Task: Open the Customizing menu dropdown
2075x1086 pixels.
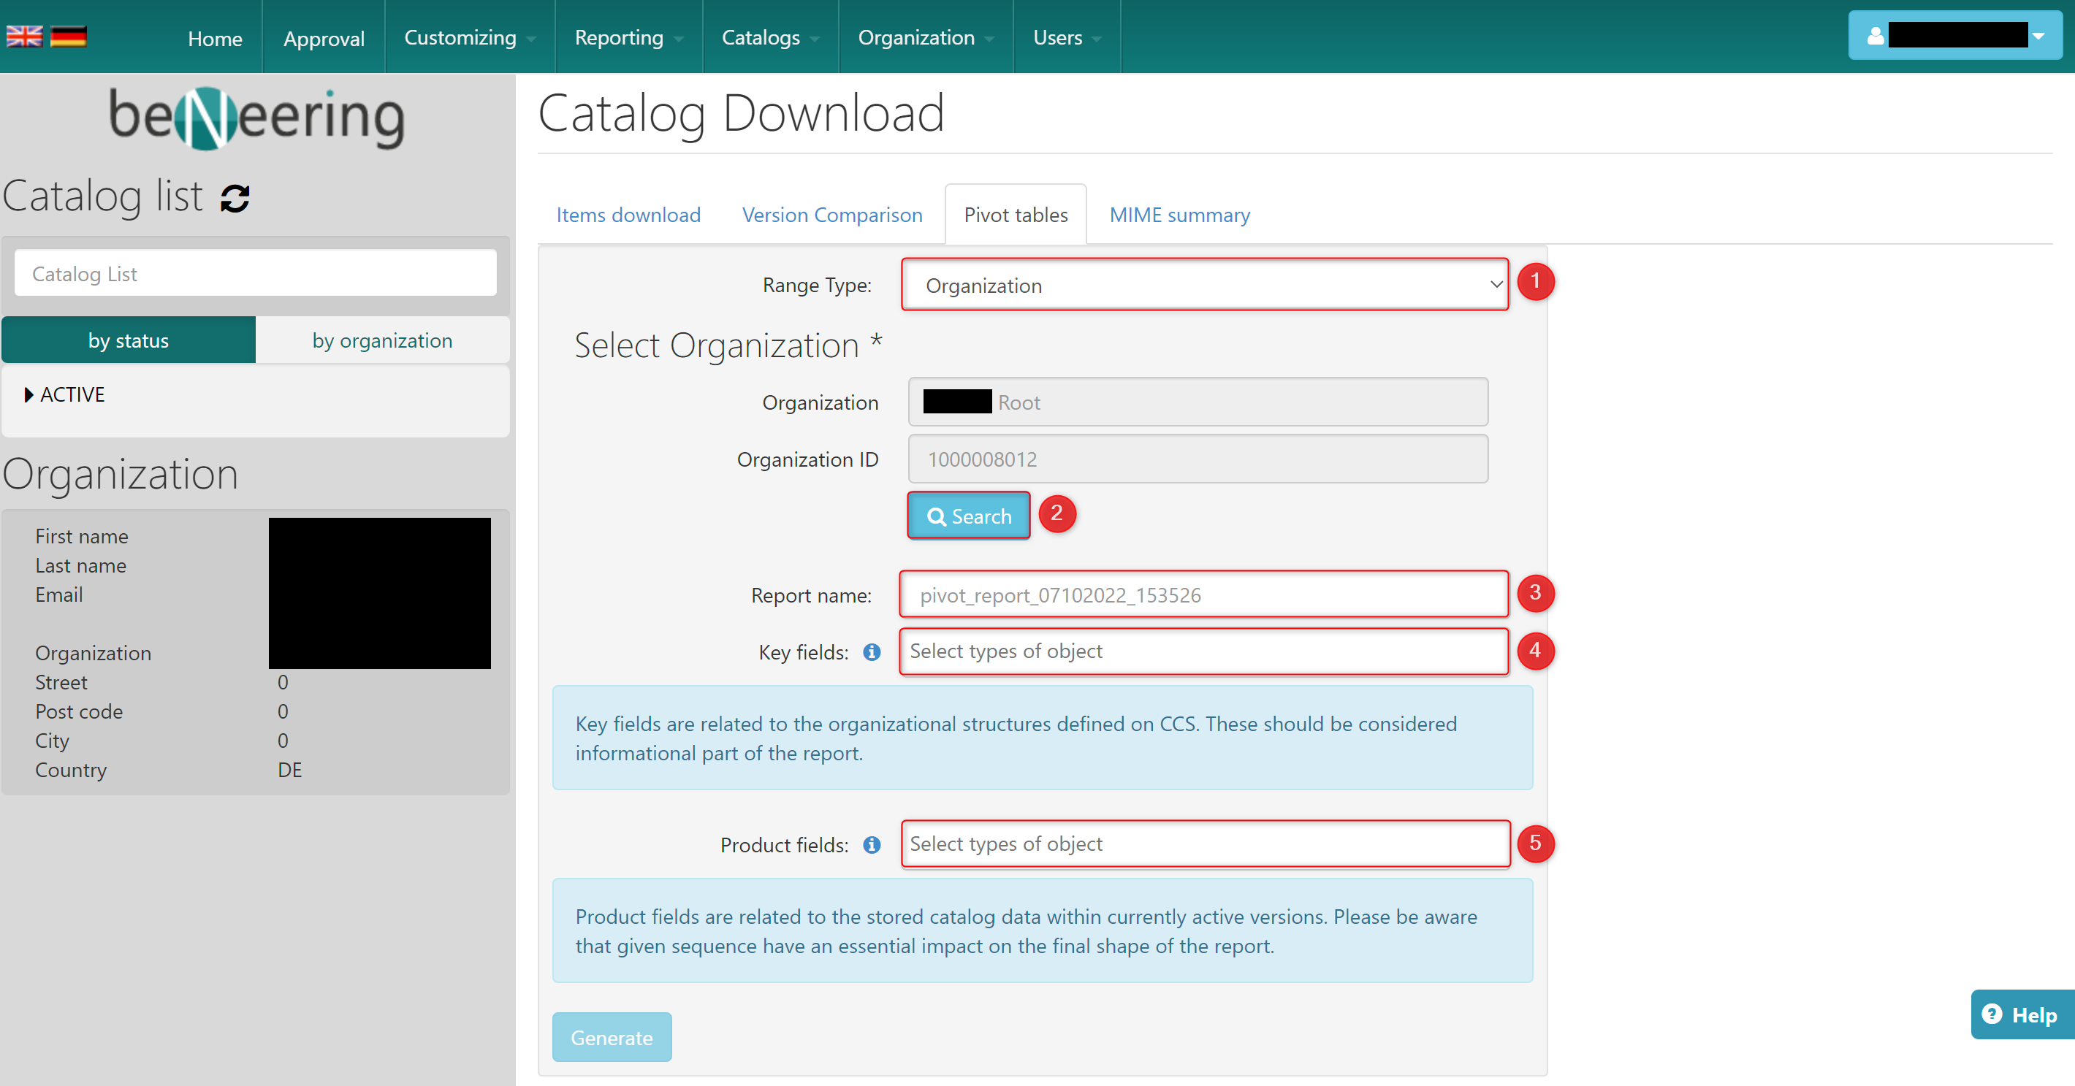Action: 470,38
